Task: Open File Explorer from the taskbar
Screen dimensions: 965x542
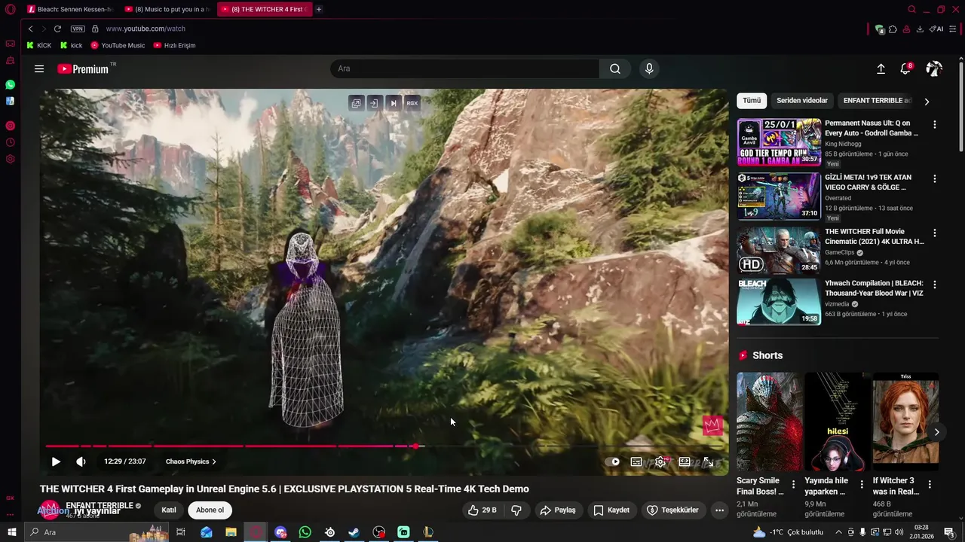Action: (x=231, y=532)
